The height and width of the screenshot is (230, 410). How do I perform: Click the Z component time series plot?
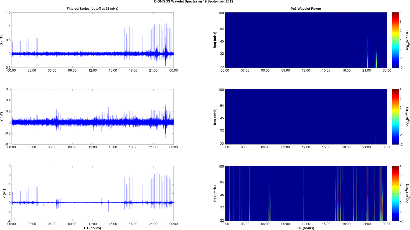click(x=92, y=193)
